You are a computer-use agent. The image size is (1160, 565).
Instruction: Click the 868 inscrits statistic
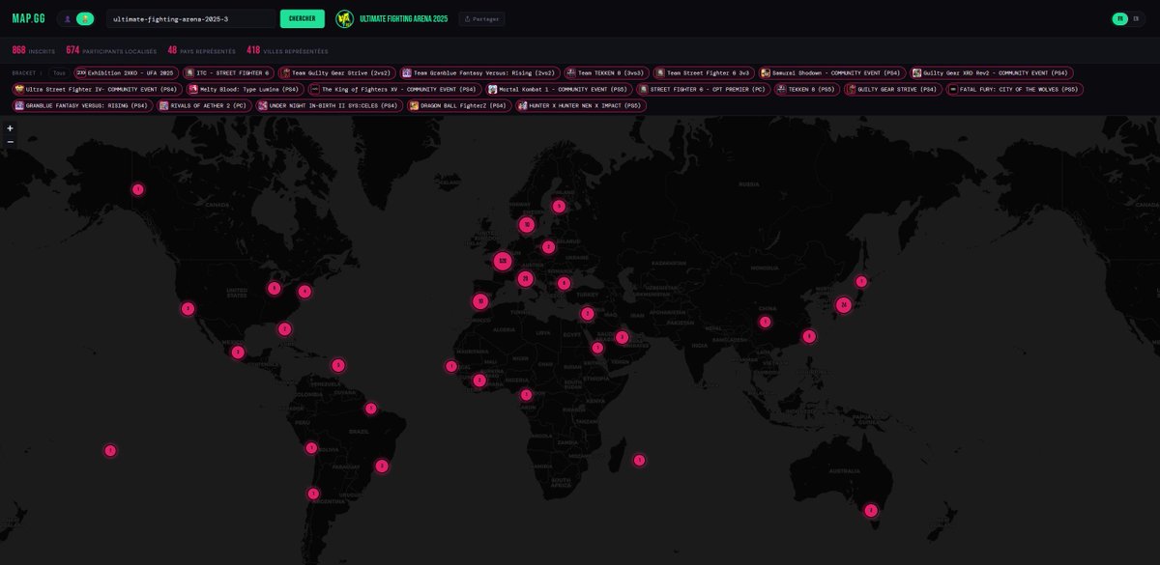pyautogui.click(x=34, y=50)
